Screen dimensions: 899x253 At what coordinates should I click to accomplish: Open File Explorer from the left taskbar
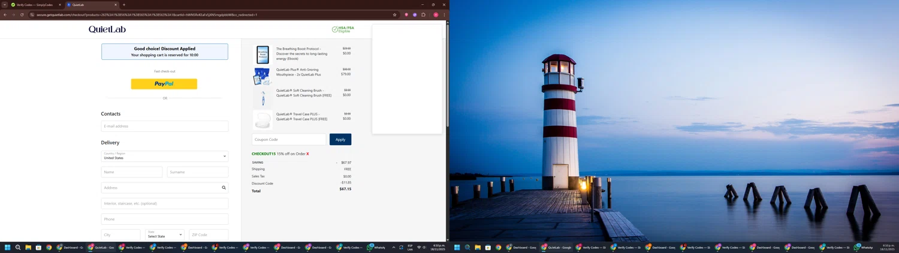[28, 247]
